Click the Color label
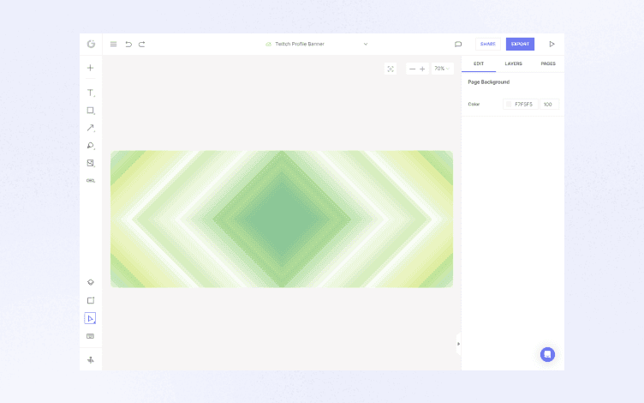The image size is (644, 403). [x=474, y=105]
